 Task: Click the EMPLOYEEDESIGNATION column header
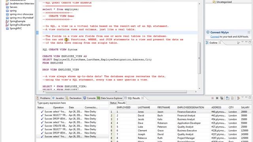191,107
